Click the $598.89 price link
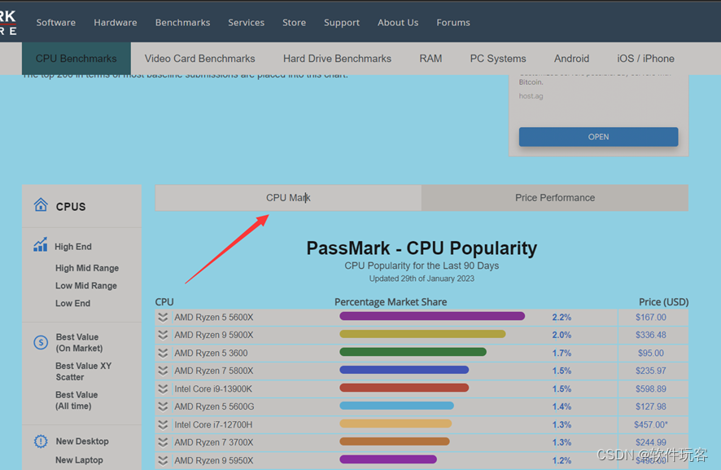Image resolution: width=721 pixels, height=470 pixels. [651, 389]
